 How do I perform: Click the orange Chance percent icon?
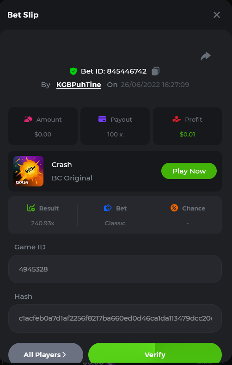coord(174,208)
